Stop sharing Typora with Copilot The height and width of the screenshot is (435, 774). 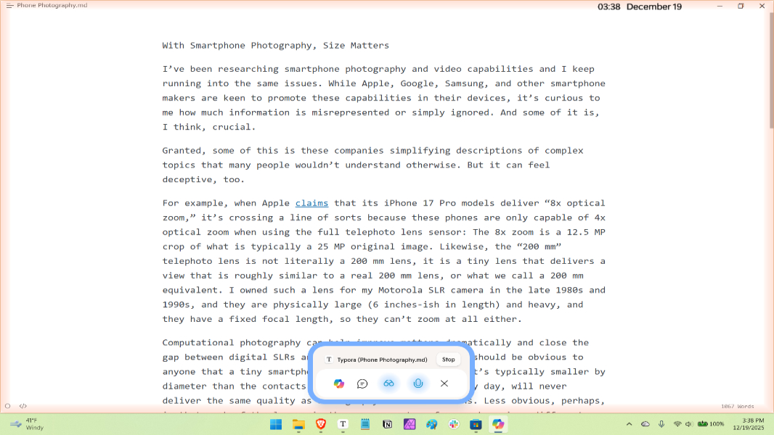coord(448,360)
